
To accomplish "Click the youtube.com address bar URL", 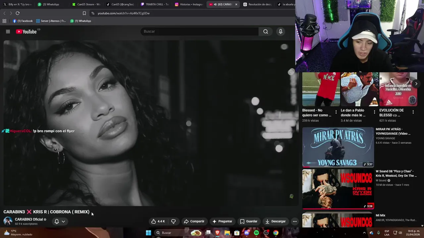I will pyautogui.click(x=124, y=13).
